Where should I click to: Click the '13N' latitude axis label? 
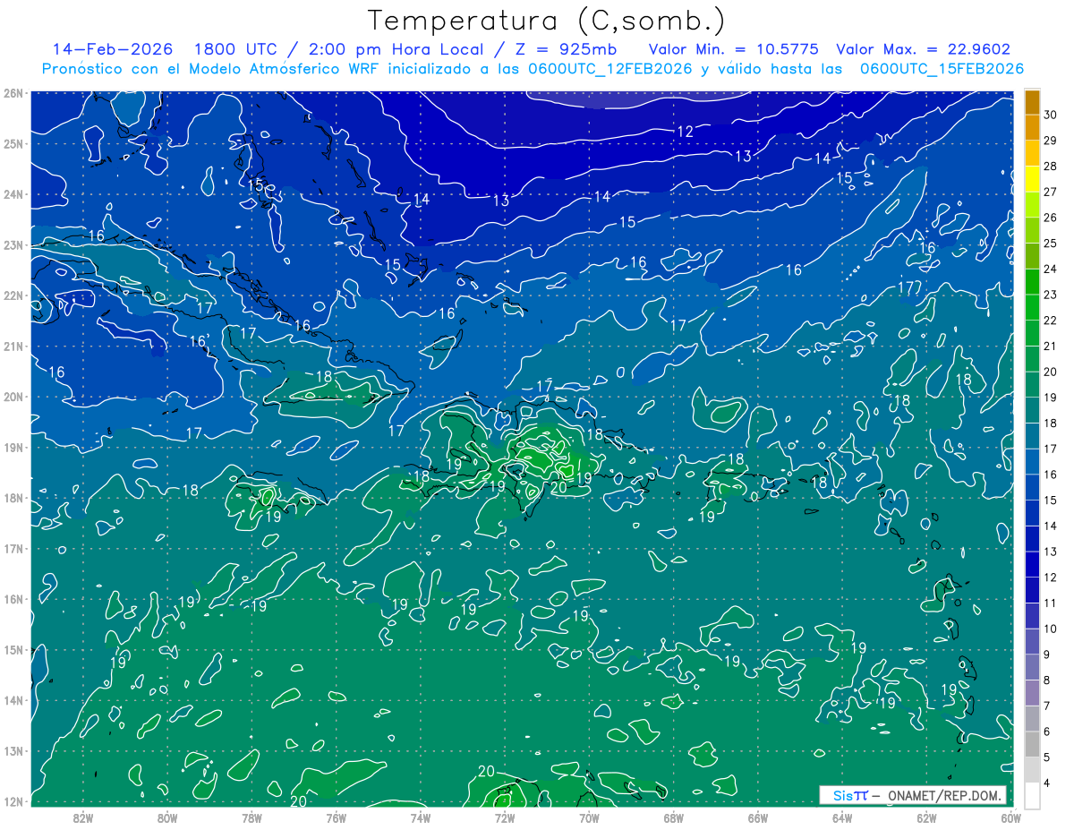[x=13, y=751]
